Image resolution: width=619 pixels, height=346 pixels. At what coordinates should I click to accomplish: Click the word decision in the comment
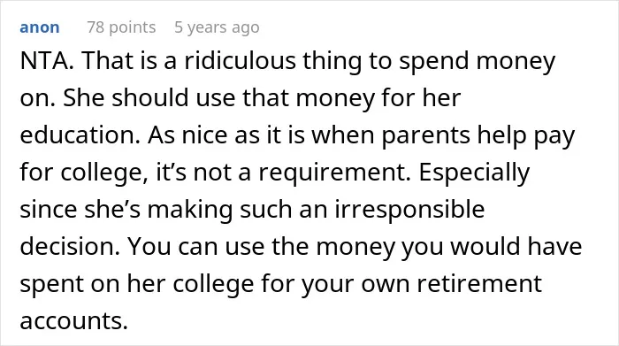(x=70, y=247)
